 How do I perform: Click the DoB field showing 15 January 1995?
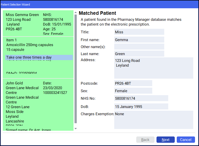point(141,106)
